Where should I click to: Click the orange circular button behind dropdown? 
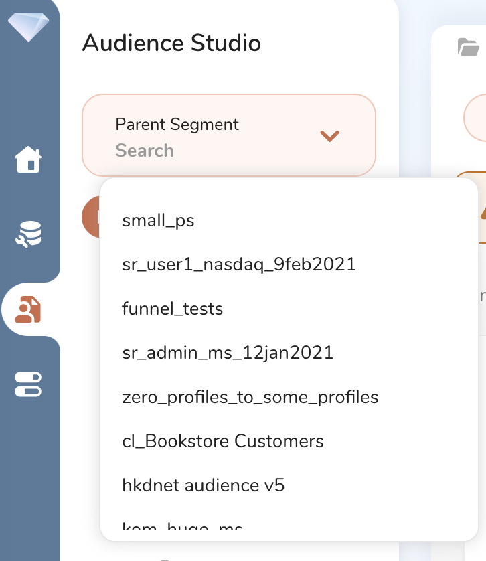[91, 217]
